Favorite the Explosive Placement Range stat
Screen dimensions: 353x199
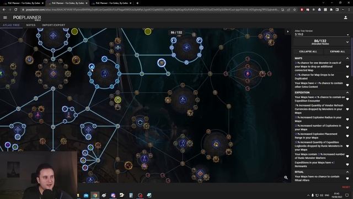point(347,136)
